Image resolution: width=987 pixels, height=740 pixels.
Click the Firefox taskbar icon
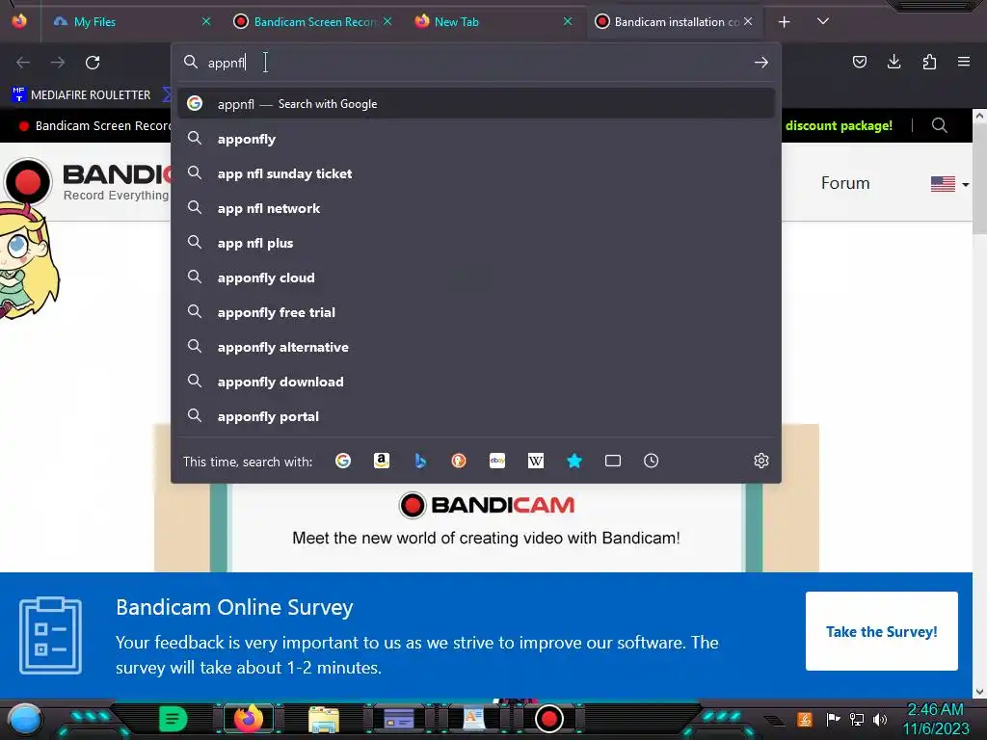coord(248,719)
